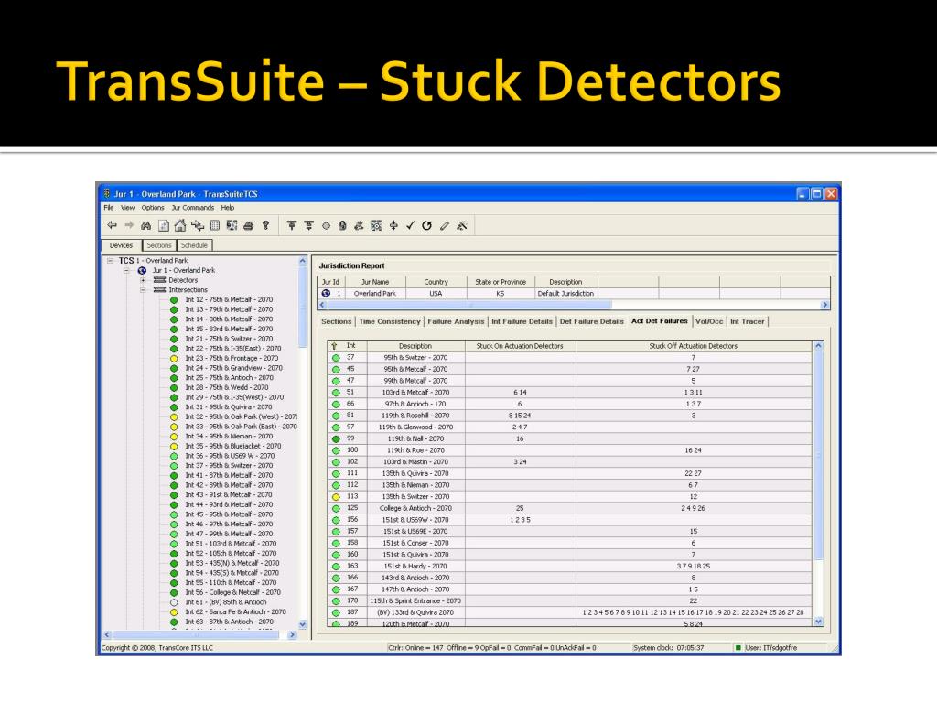Open the Int Tracer tab
The image size is (937, 703).
(x=748, y=321)
